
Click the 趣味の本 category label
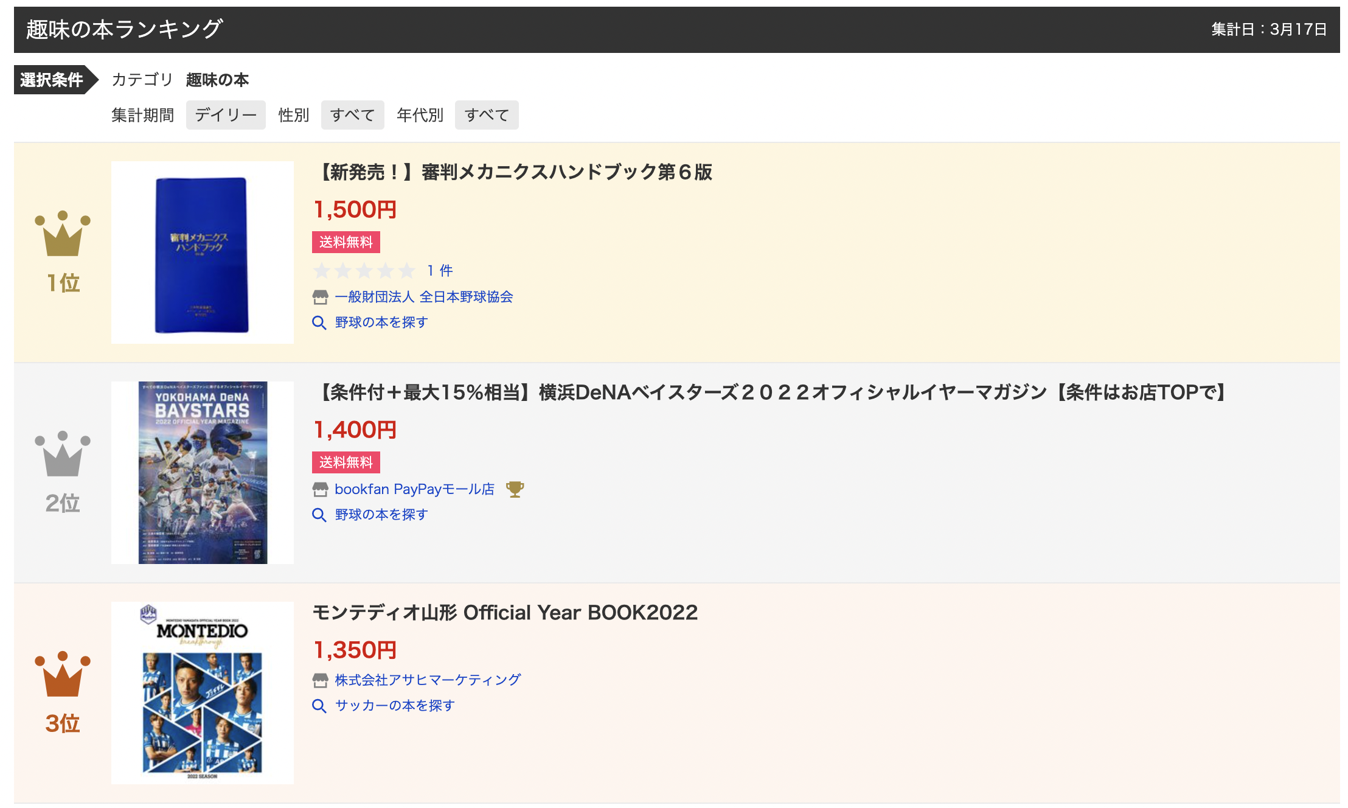pos(217,80)
